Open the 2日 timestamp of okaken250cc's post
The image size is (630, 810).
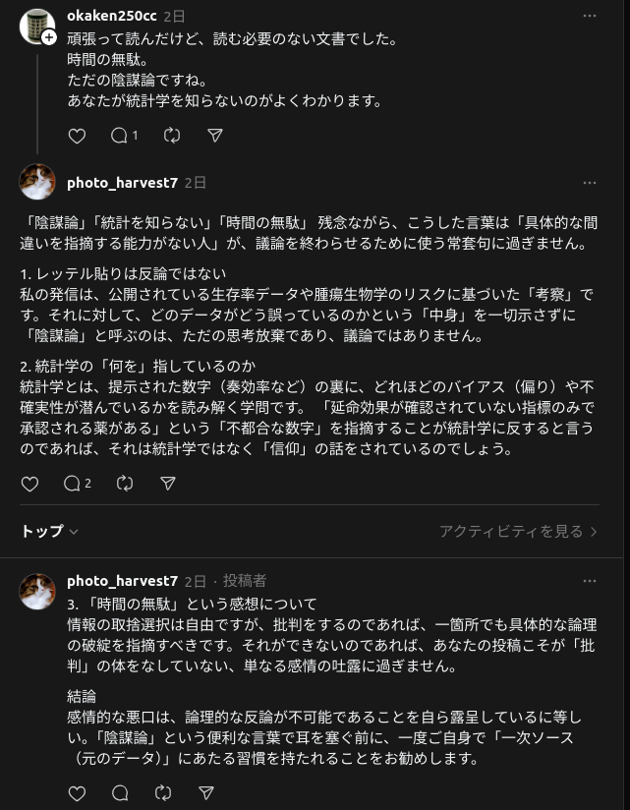(174, 17)
